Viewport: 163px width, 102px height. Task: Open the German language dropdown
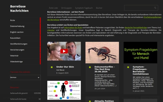(25, 77)
